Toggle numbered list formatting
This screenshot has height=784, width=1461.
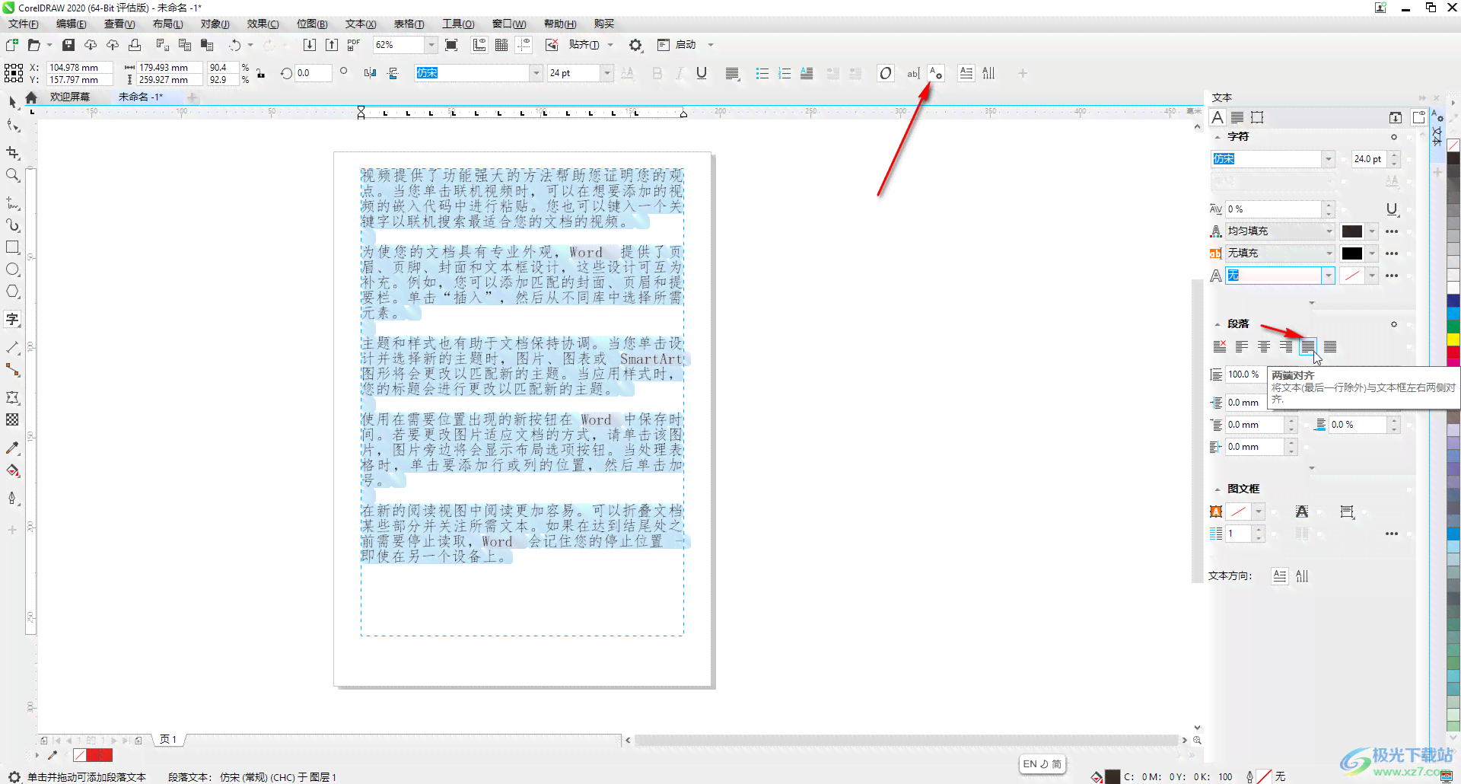point(785,73)
